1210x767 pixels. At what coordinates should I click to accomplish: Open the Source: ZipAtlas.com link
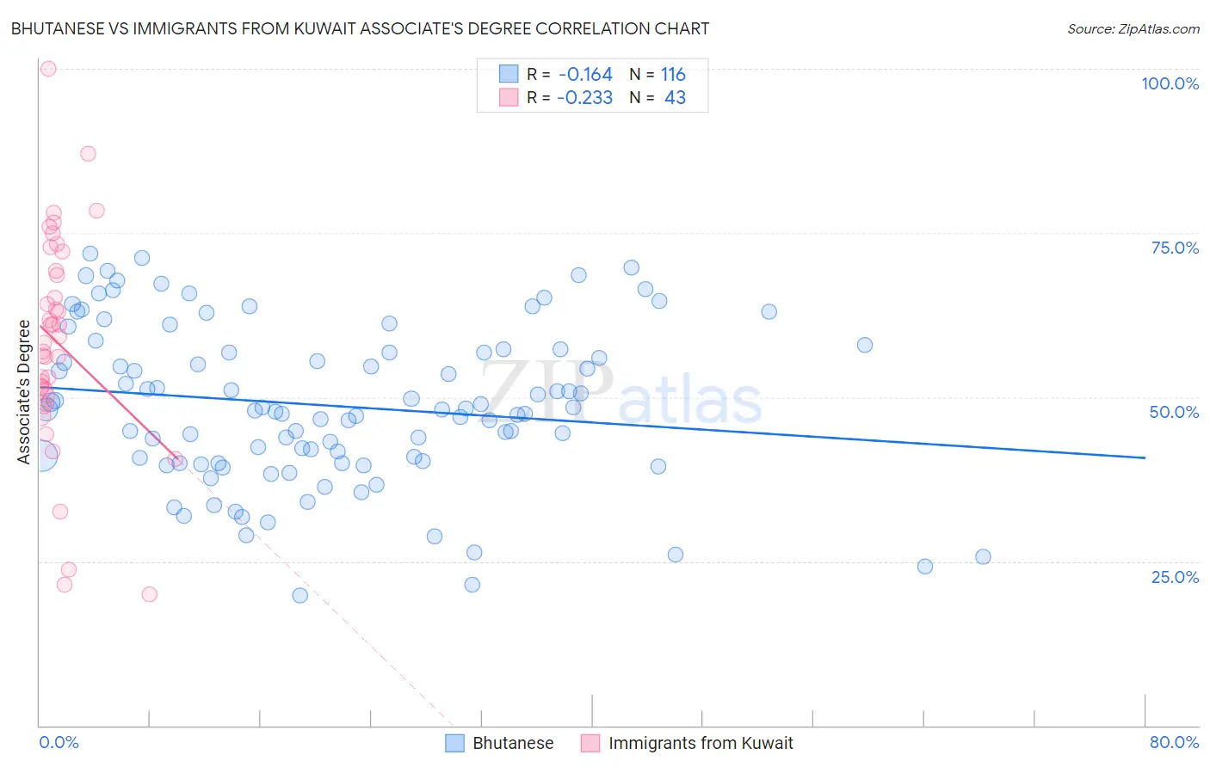coord(1133,28)
